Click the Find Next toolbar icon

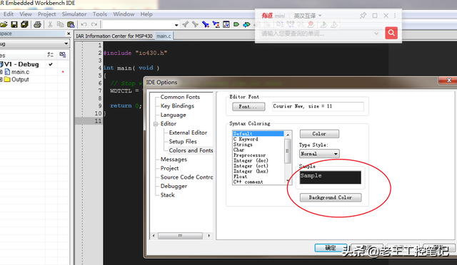[x=195, y=24]
